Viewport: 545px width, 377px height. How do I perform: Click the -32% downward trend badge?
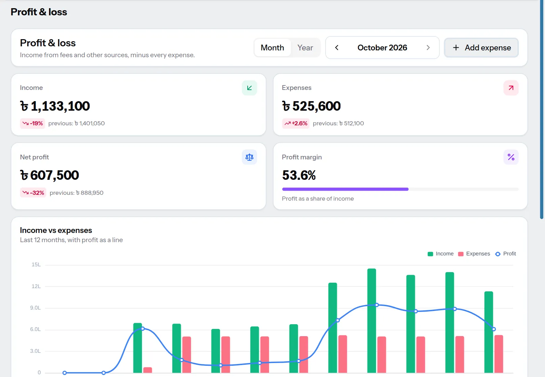(33, 193)
